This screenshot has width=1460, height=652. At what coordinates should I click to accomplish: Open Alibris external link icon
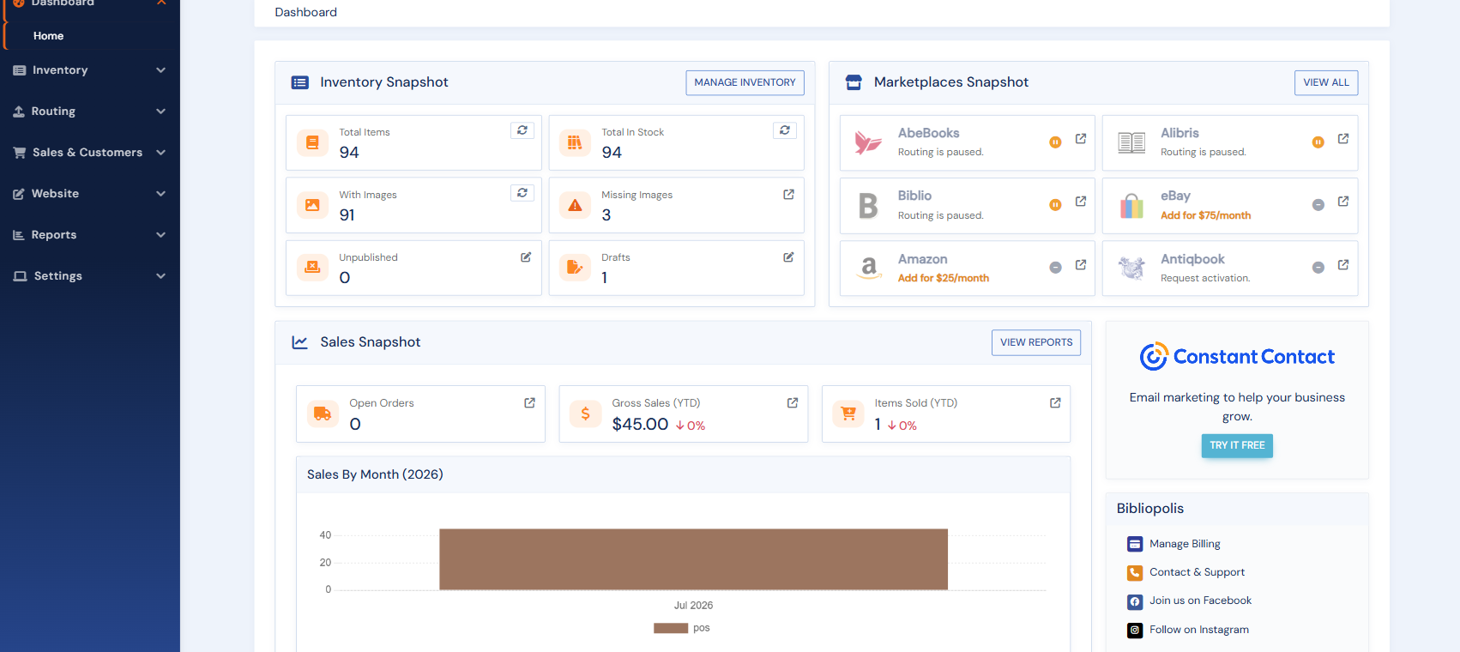click(x=1343, y=139)
